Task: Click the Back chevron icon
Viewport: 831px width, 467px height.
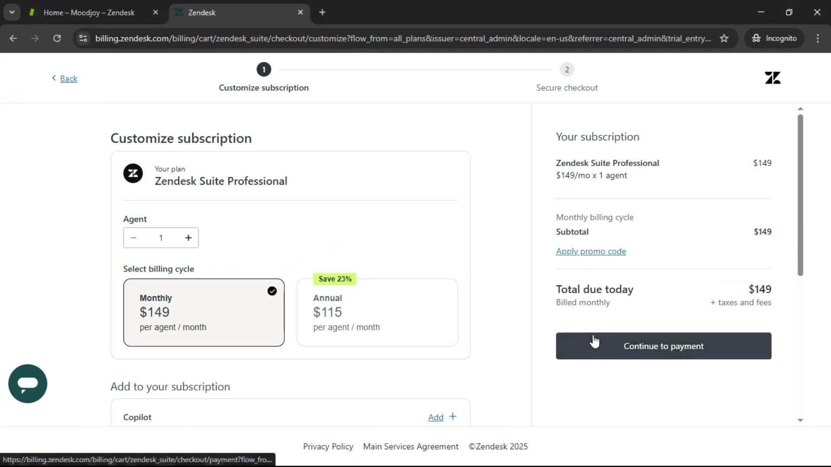Action: 54,78
